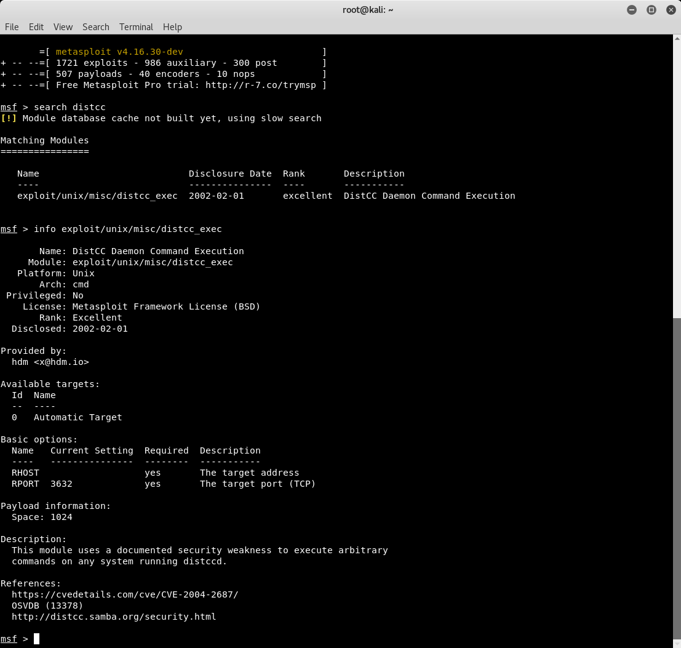Click 'commands on any system running distccd.' line
681x648 pixels.
click(119, 561)
